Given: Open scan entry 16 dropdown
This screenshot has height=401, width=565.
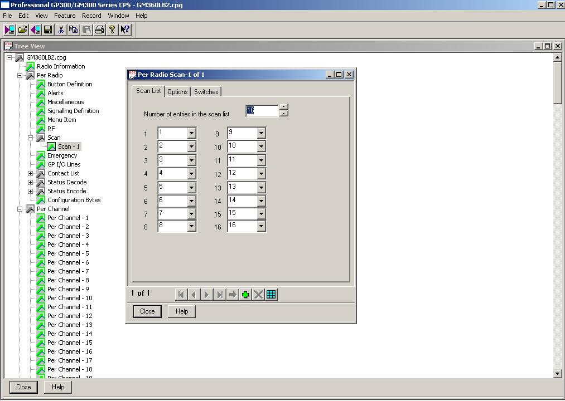Looking at the screenshot, I should click(x=261, y=226).
